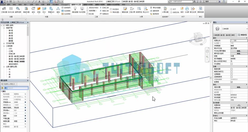Select the 防水 waterproofing tool
Image resolution: width=248 pixels, height=132 pixels.
pyautogui.click(x=44, y=10)
